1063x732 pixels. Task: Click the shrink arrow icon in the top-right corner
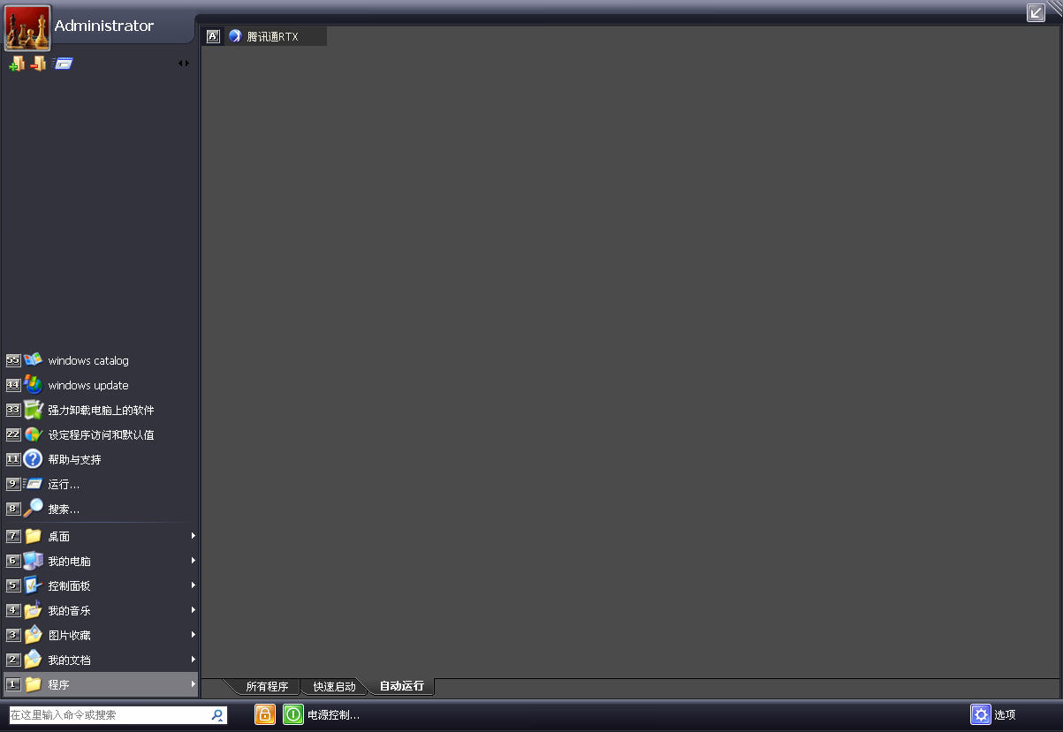(x=1036, y=12)
